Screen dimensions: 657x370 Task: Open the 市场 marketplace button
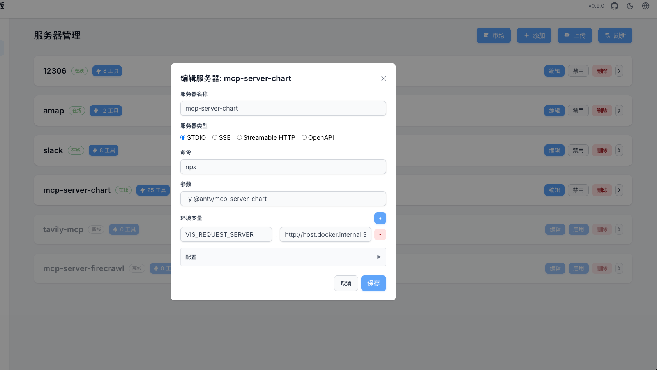coord(494,35)
